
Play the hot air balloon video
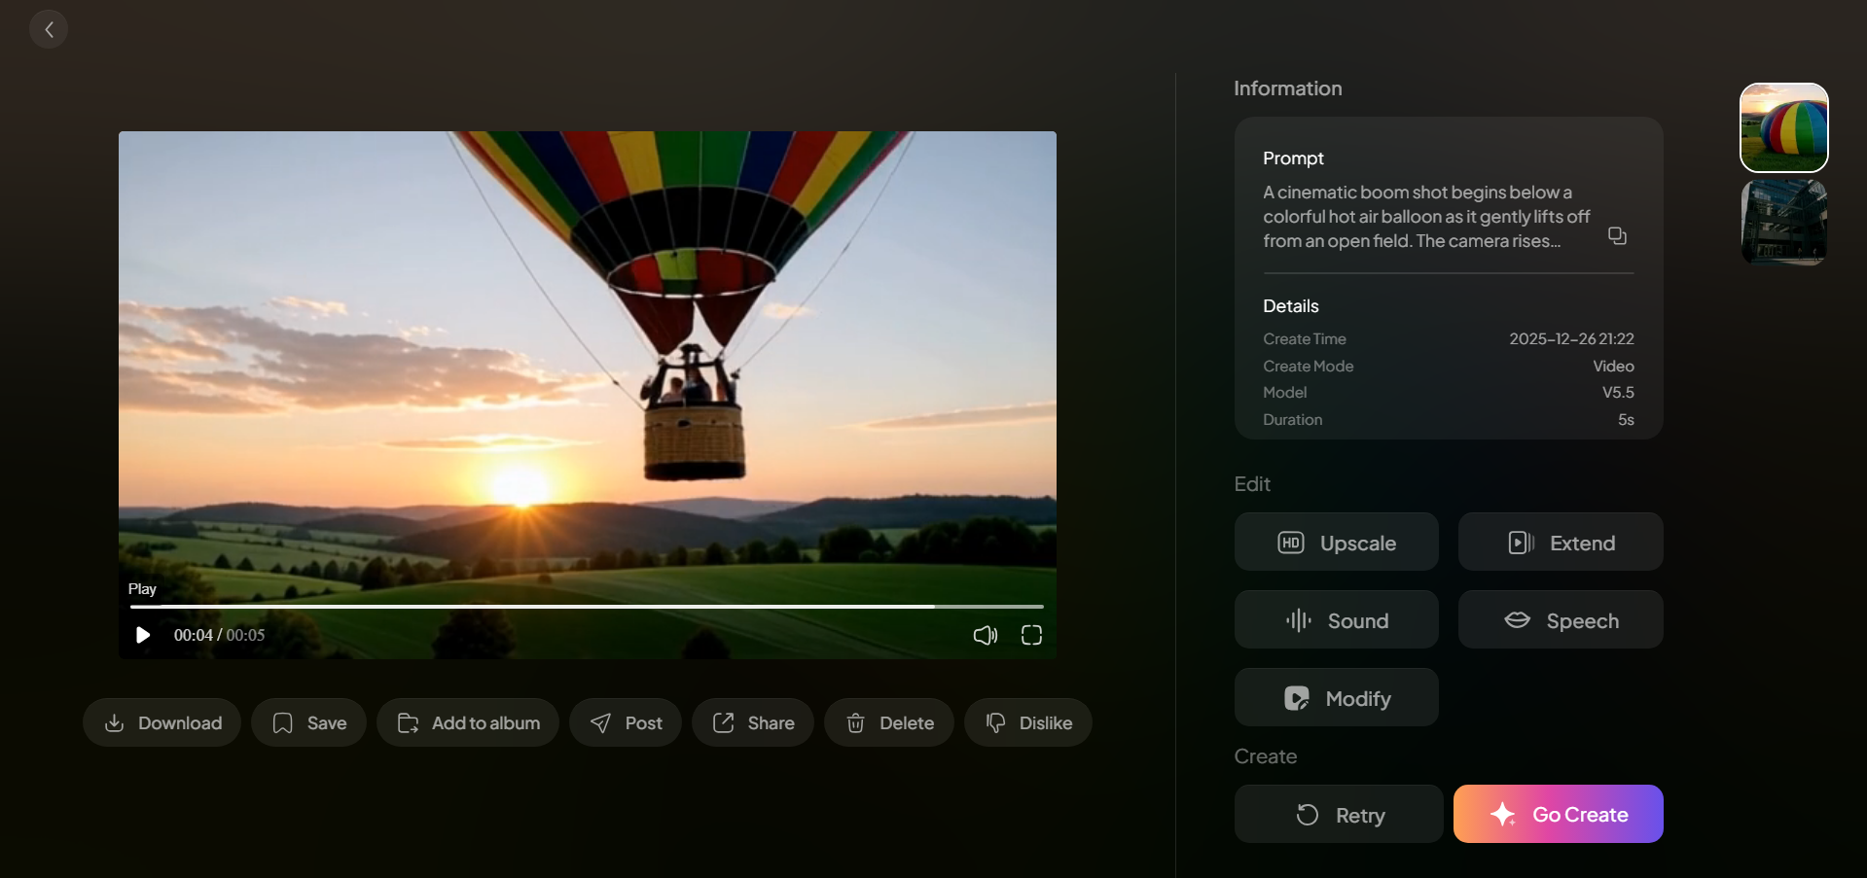click(x=143, y=635)
